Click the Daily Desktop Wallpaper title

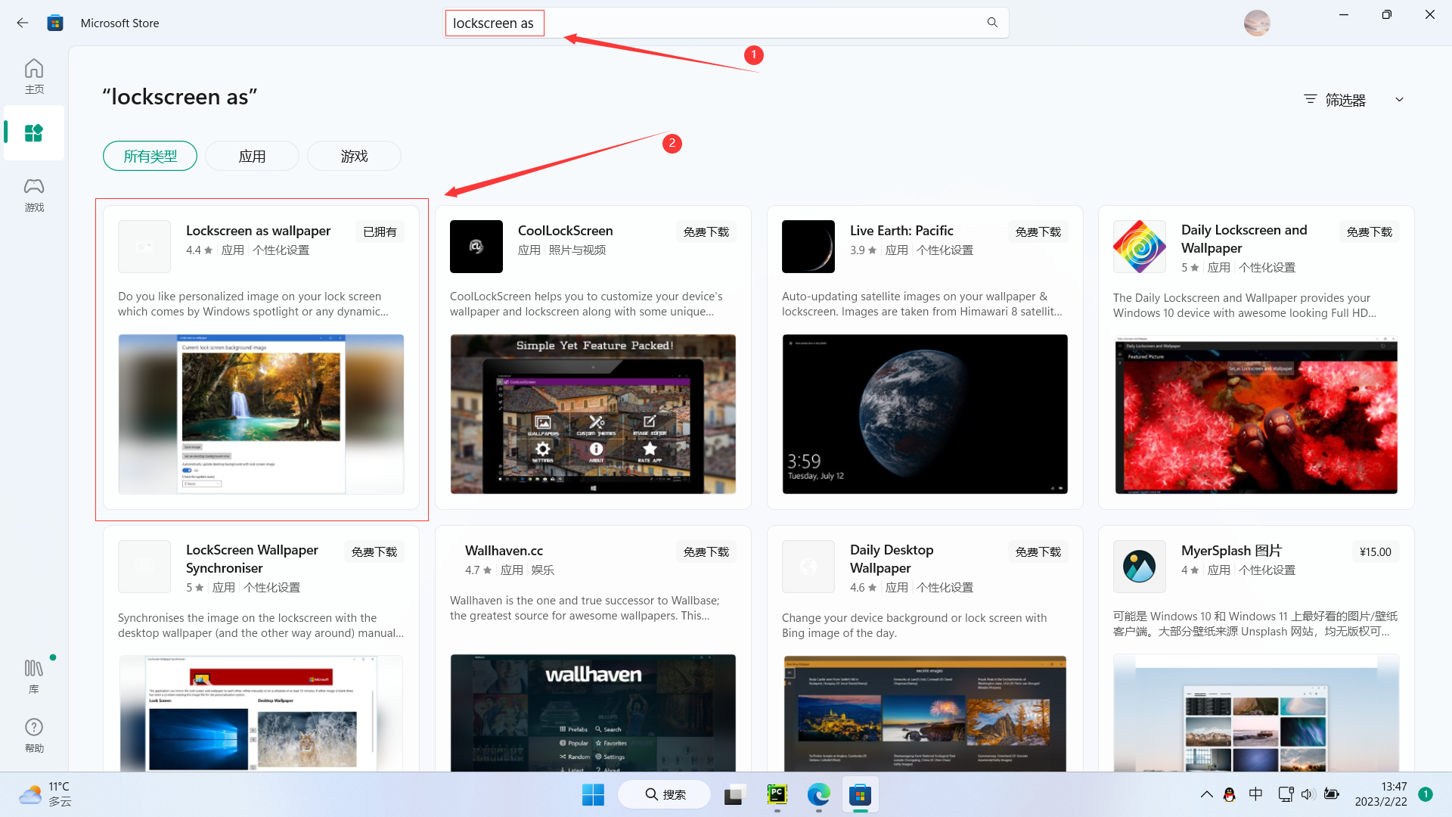pos(892,559)
